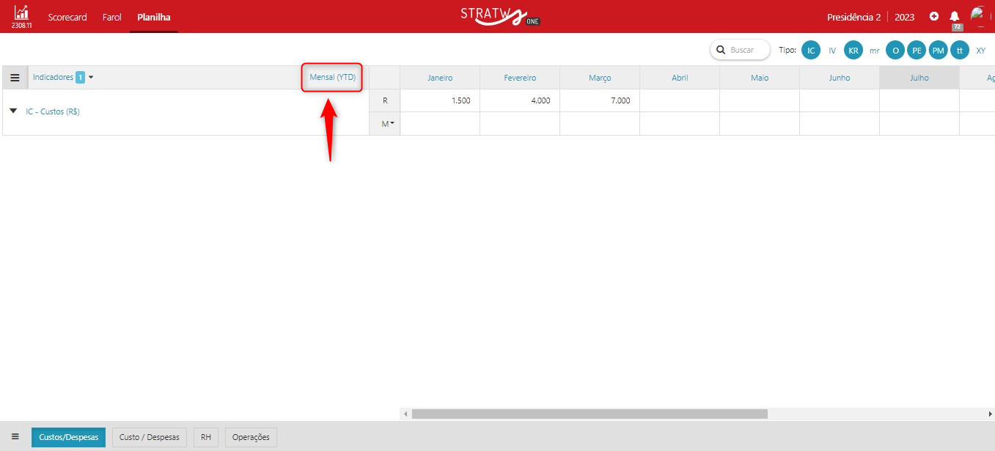Click the Stratws chart logo icon
995x451 pixels.
coord(21,13)
